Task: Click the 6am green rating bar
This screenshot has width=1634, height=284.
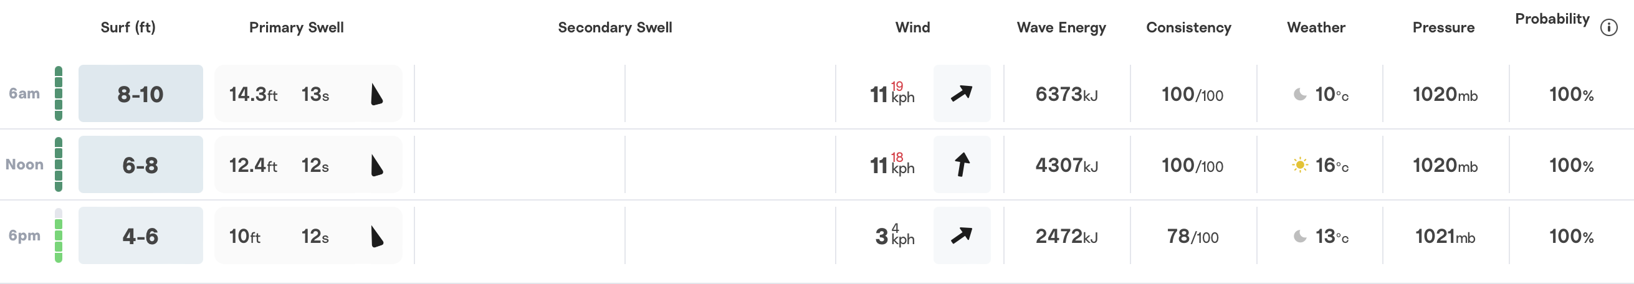Action: pyautogui.click(x=59, y=93)
